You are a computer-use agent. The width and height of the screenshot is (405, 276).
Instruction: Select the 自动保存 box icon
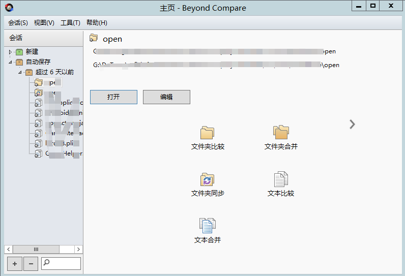point(19,62)
